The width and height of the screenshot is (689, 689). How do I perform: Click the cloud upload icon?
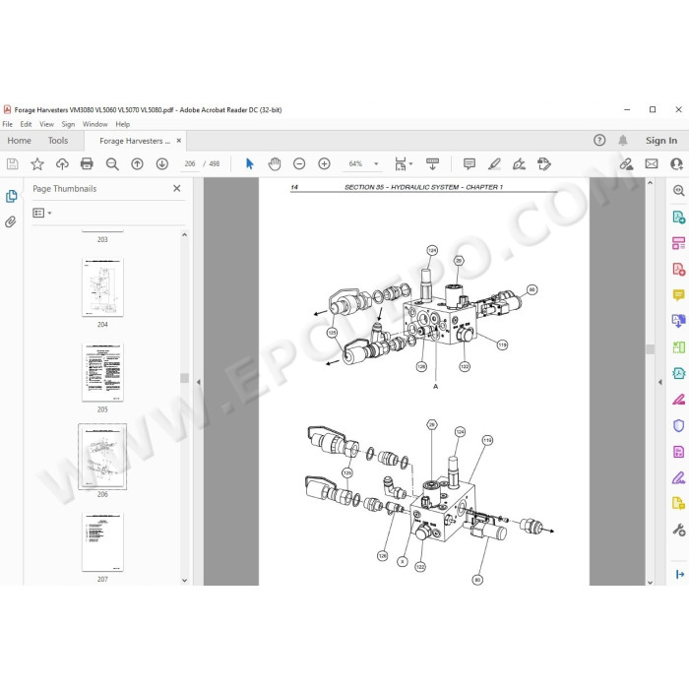(62, 164)
